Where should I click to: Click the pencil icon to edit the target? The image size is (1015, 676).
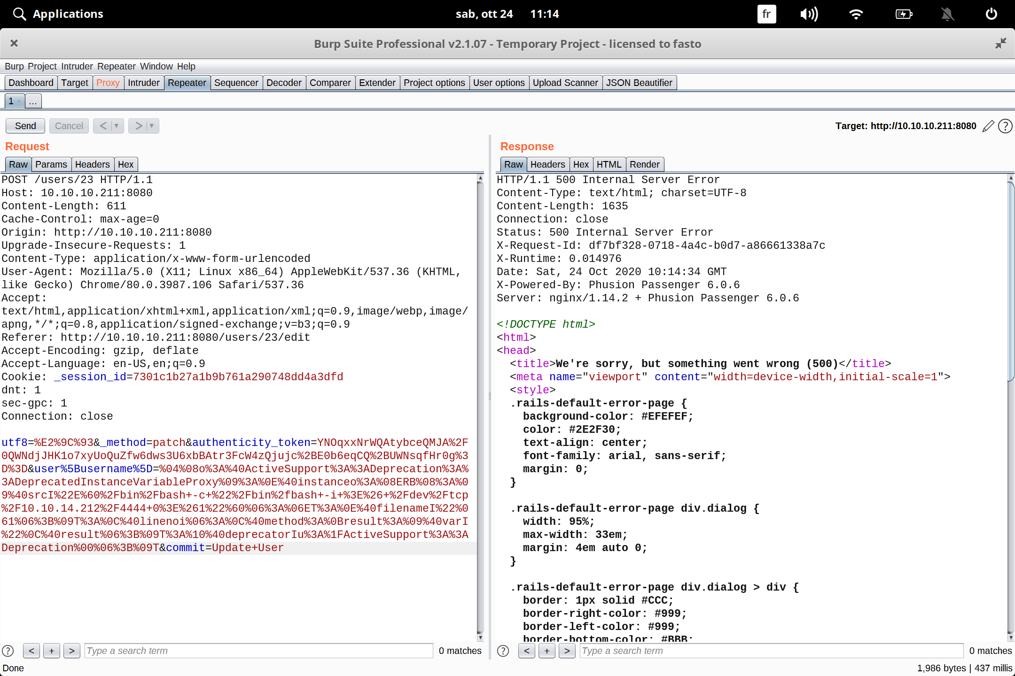pyautogui.click(x=988, y=126)
